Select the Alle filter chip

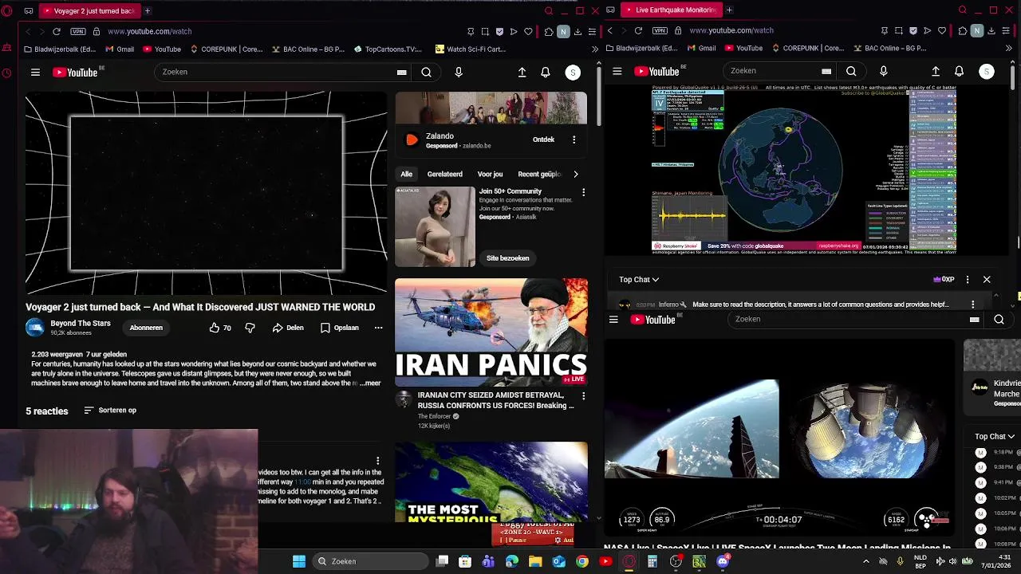point(407,174)
